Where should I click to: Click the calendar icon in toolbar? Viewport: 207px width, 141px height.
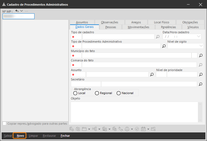point(143,129)
